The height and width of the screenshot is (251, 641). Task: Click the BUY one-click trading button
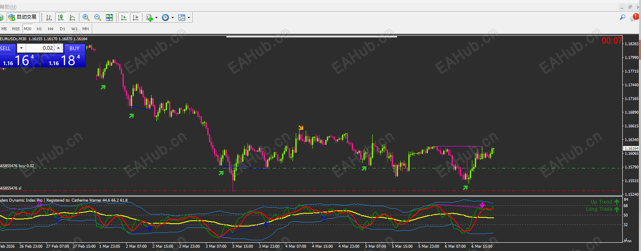pyautogui.click(x=75, y=48)
